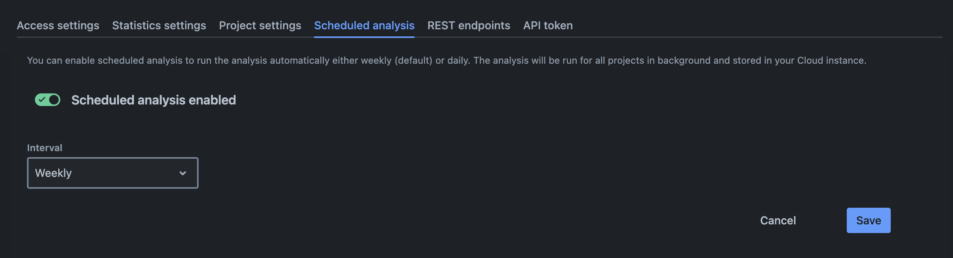Image resolution: width=953 pixels, height=258 pixels.
Task: Open the API token tab
Action: pos(548,26)
